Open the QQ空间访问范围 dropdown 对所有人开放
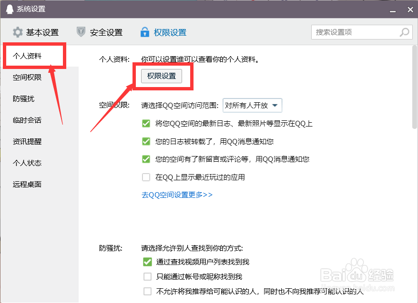This screenshot has height=303, width=418. click(x=252, y=105)
